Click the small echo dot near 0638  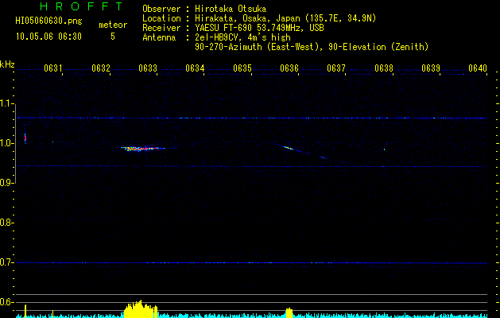[384, 149]
